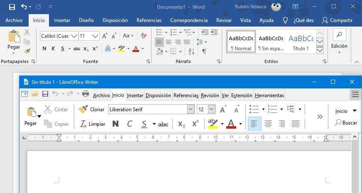Select the Título 1 style in Word gallery
Screen dimensions: 362x193
[301, 42]
